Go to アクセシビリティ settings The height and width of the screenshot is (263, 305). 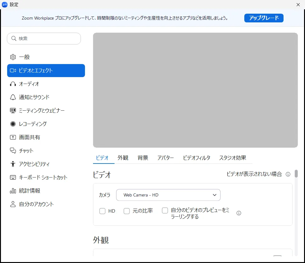pos(46,164)
